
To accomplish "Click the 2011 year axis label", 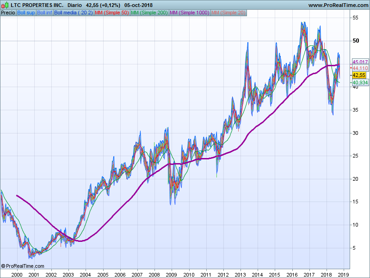I will point(206,275).
